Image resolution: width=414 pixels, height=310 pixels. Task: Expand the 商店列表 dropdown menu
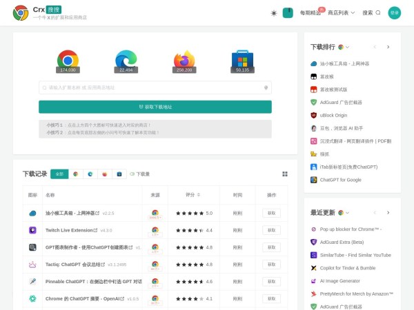click(341, 12)
